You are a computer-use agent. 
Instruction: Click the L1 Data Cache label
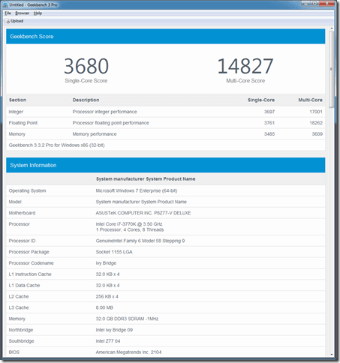coord(24,286)
